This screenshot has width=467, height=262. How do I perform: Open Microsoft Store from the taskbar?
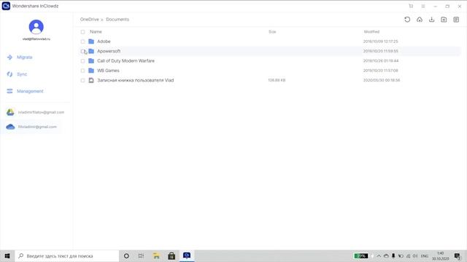171,255
